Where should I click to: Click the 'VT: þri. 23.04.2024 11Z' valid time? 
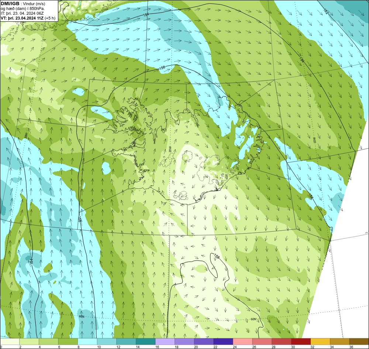pos(22,18)
